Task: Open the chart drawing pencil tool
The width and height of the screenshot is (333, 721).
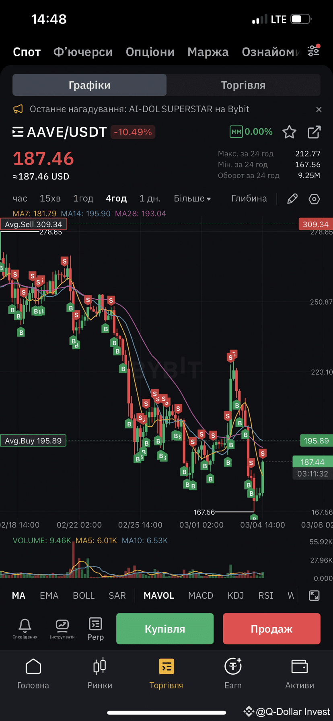Action: (292, 199)
